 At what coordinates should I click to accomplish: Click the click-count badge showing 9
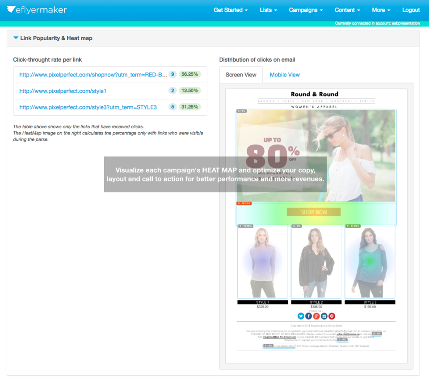click(x=172, y=74)
